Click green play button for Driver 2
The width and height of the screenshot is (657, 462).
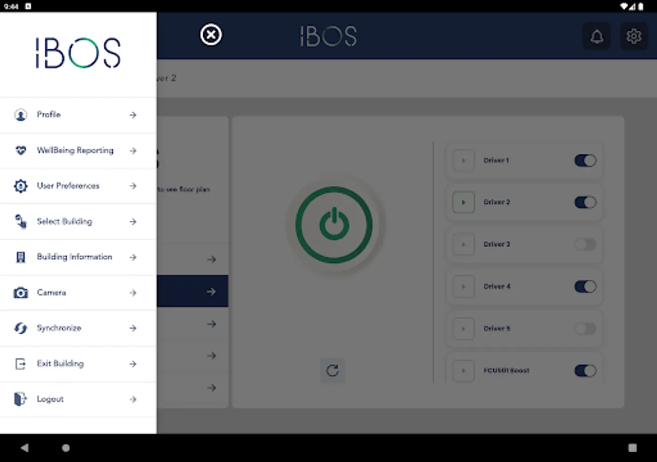pos(463,202)
